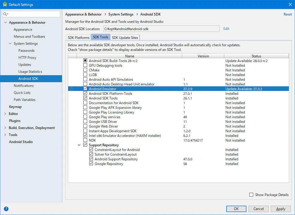Uncheck Google Repository checkbox
Viewport: 295px width, 215px height.
[x=91, y=164]
